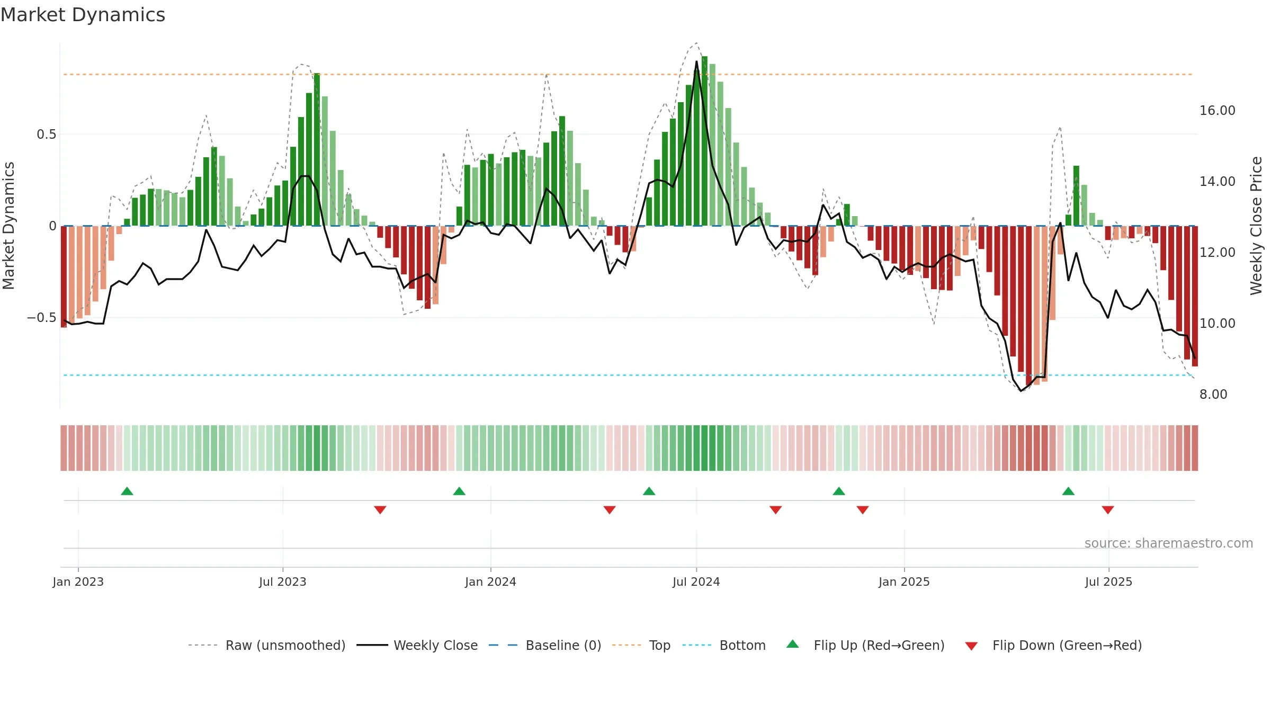The width and height of the screenshot is (1271, 715).
Task: Click the 0.5 left axis tick
Action: [x=47, y=135]
